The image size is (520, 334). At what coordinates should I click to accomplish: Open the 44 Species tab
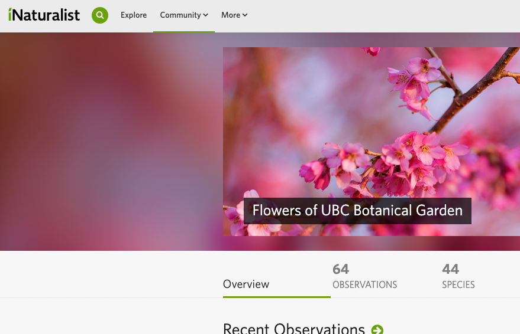point(458,276)
